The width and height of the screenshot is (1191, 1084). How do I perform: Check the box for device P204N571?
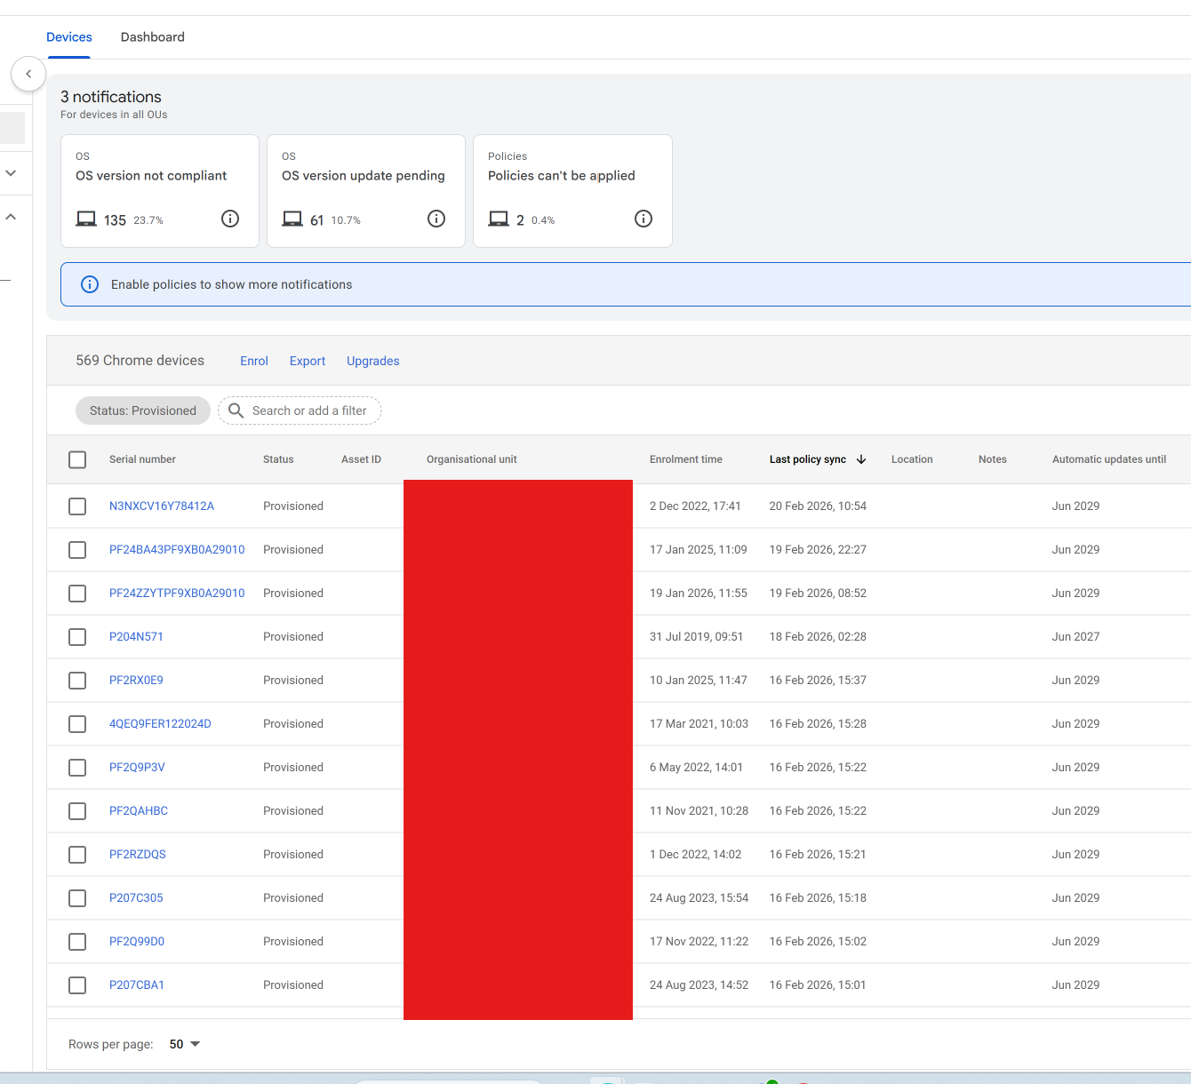click(77, 637)
